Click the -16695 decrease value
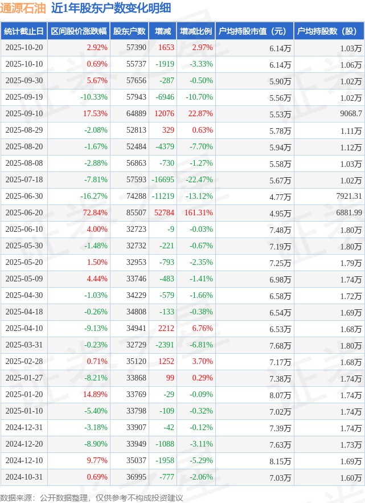The image size is (365, 503). [162, 179]
